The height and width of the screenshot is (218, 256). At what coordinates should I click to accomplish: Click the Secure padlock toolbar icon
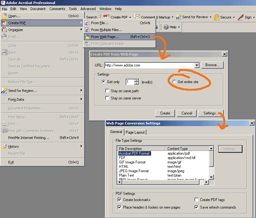click(217, 17)
